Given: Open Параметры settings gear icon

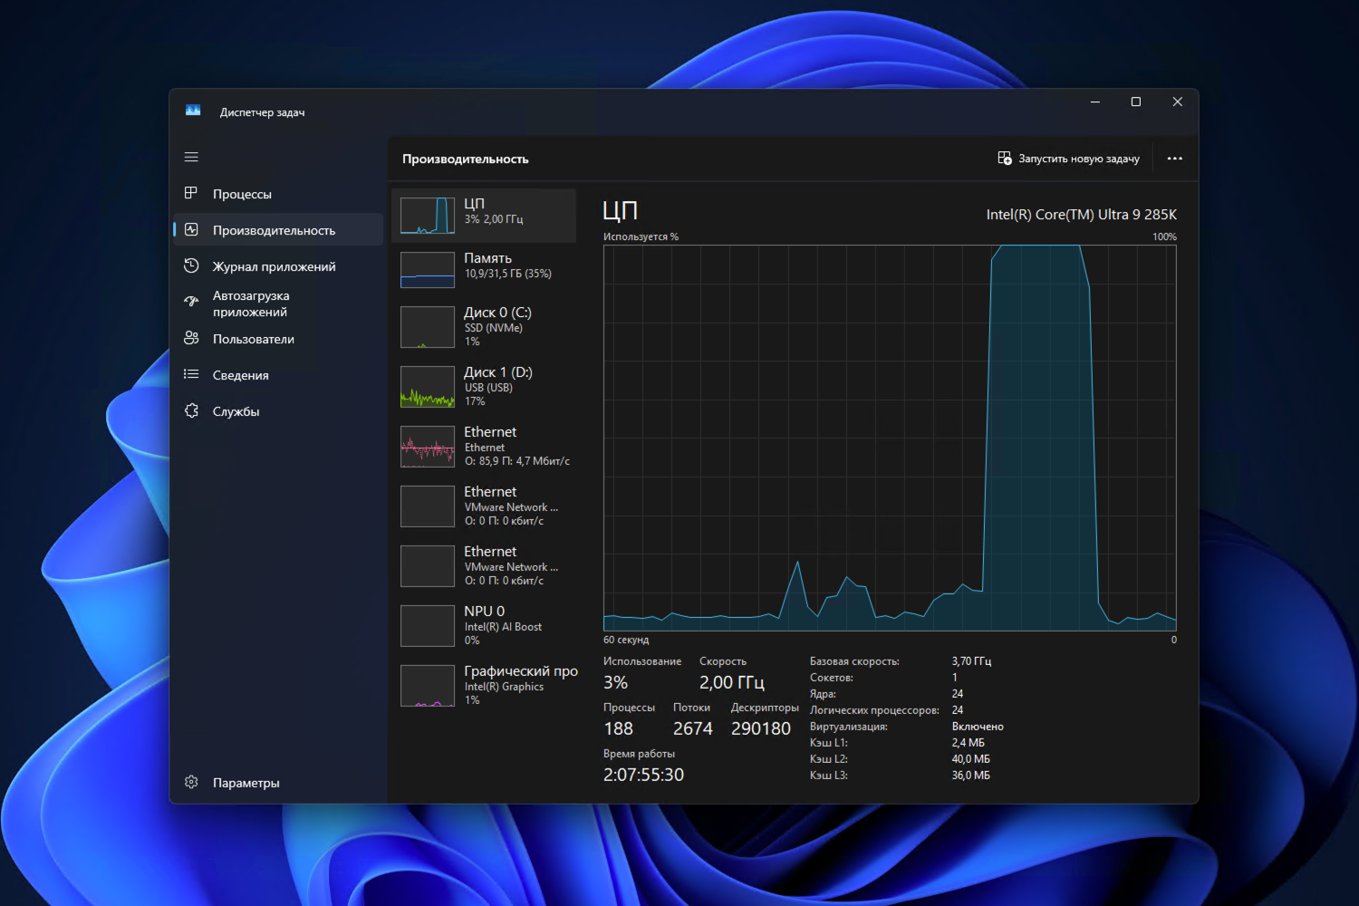Looking at the screenshot, I should coord(191,782).
